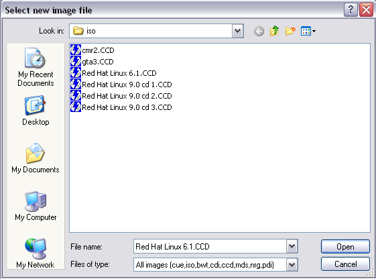Click the Open button
Image resolution: width=376 pixels, height=279 pixels.
point(345,246)
